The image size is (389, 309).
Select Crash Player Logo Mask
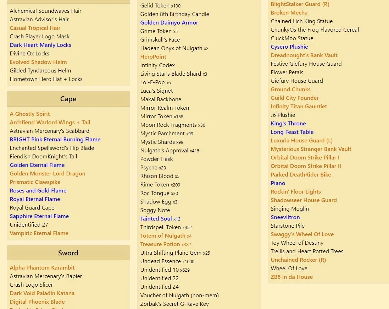(39, 37)
